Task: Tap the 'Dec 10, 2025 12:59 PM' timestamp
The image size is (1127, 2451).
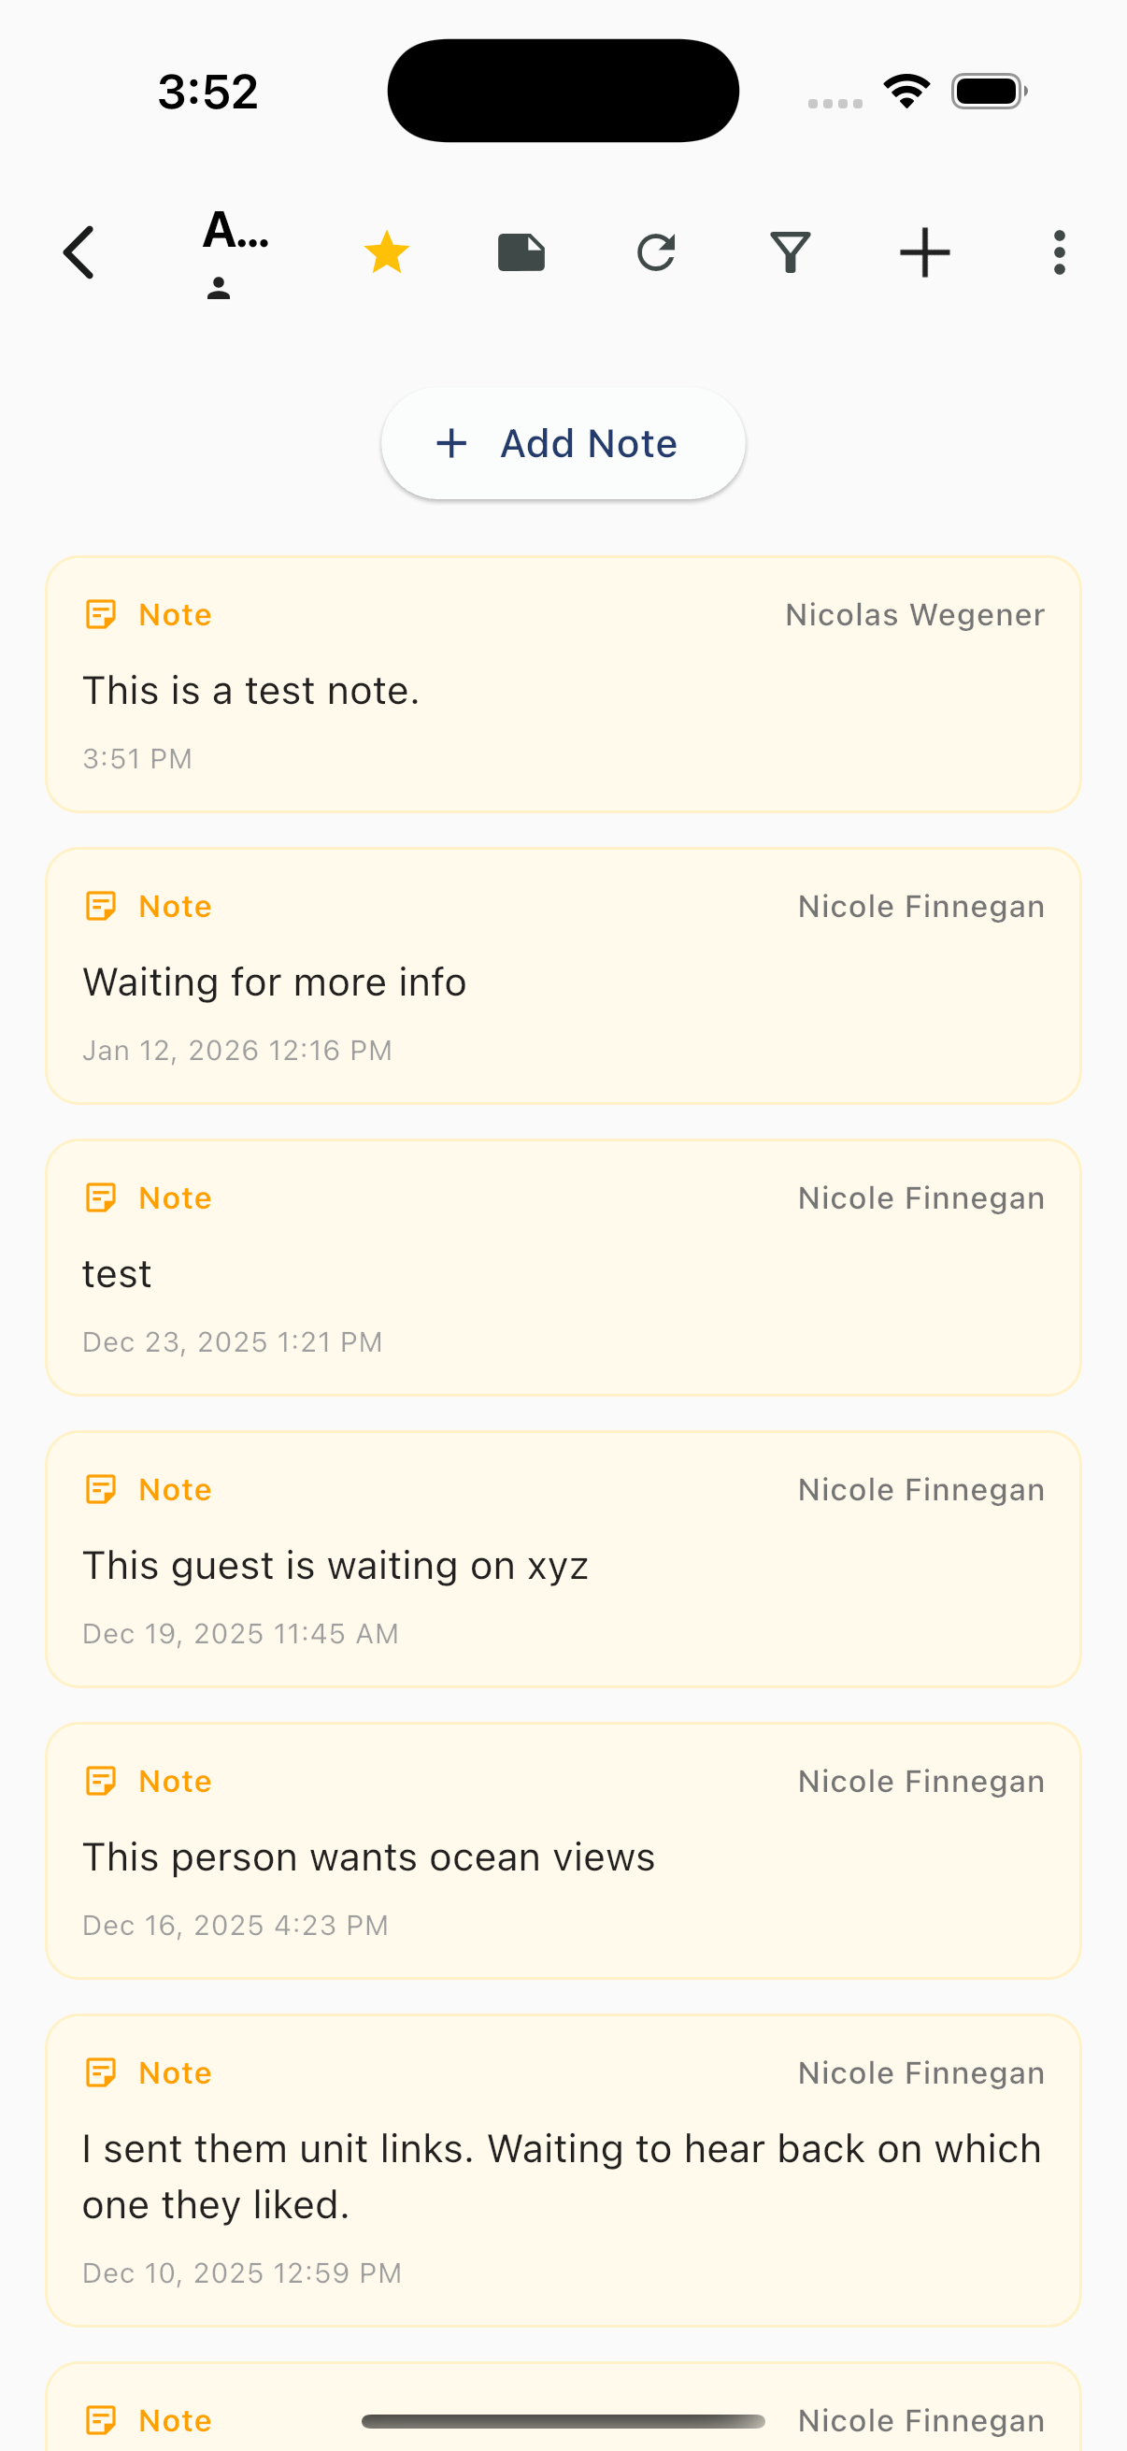Action: [242, 2273]
